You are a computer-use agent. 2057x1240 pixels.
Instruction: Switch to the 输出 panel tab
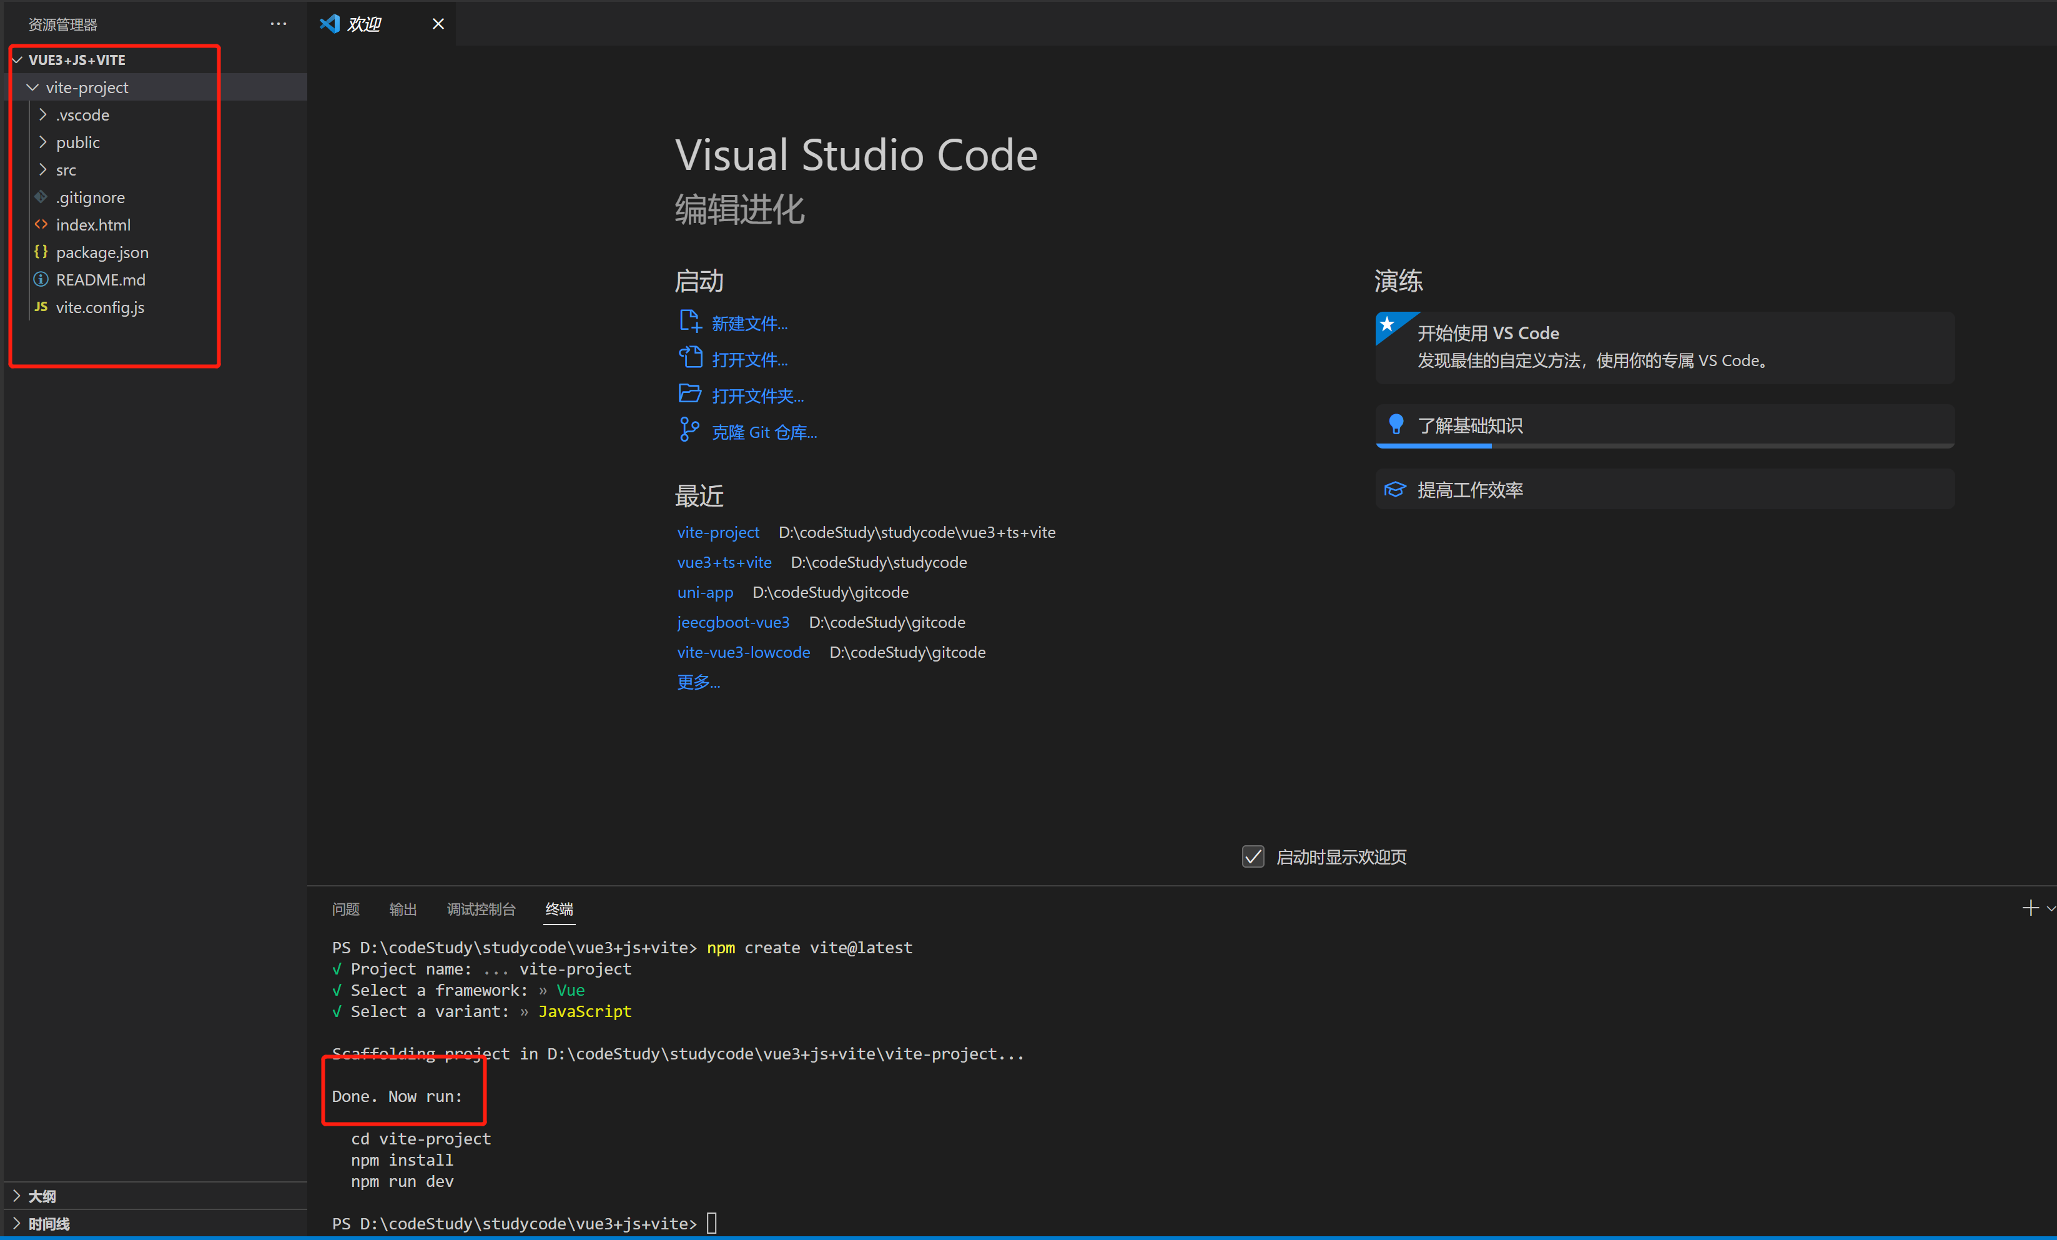(x=403, y=908)
